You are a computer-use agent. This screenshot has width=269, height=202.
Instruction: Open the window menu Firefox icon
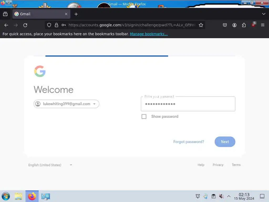pyautogui.click(x=2, y=3)
